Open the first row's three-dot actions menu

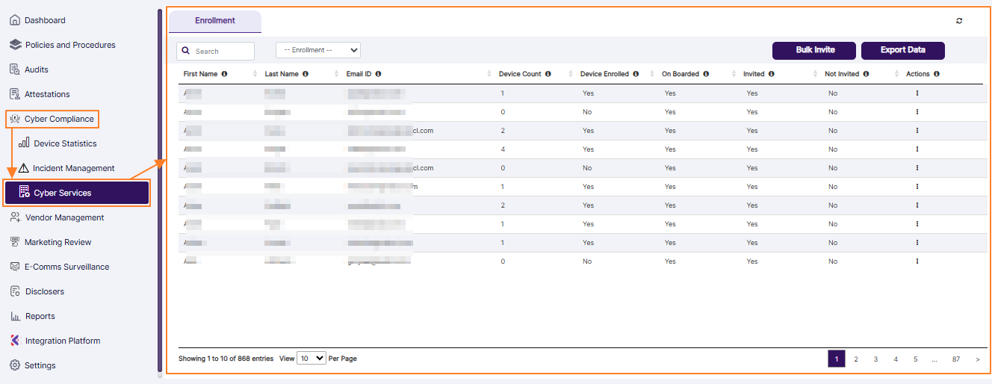click(917, 93)
